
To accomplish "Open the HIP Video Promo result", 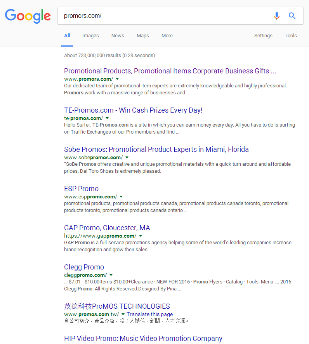I will click(x=143, y=339).
